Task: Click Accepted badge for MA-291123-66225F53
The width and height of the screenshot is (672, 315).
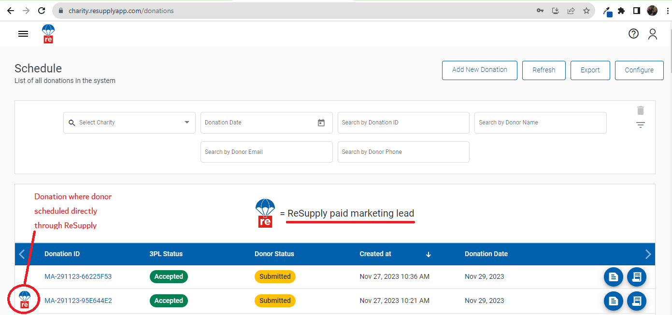Action: point(169,276)
